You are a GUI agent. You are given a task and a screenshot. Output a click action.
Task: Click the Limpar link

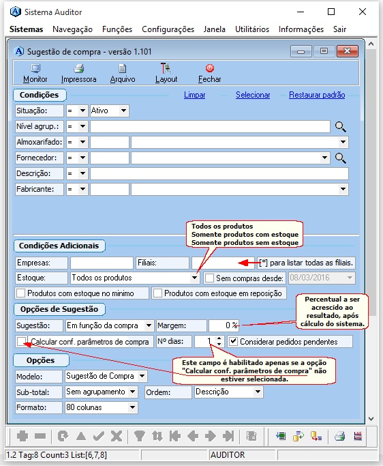(194, 95)
